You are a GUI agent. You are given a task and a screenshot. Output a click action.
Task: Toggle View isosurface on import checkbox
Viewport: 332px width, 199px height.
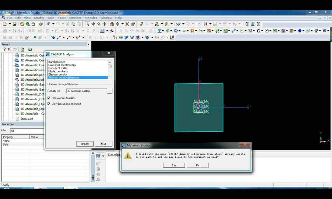(x=49, y=104)
